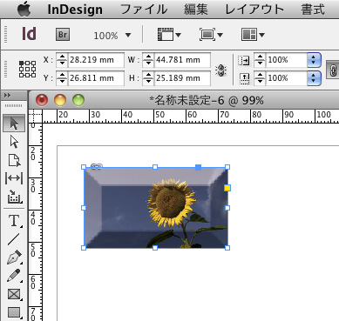Open the レイアウト menu

coord(254,10)
